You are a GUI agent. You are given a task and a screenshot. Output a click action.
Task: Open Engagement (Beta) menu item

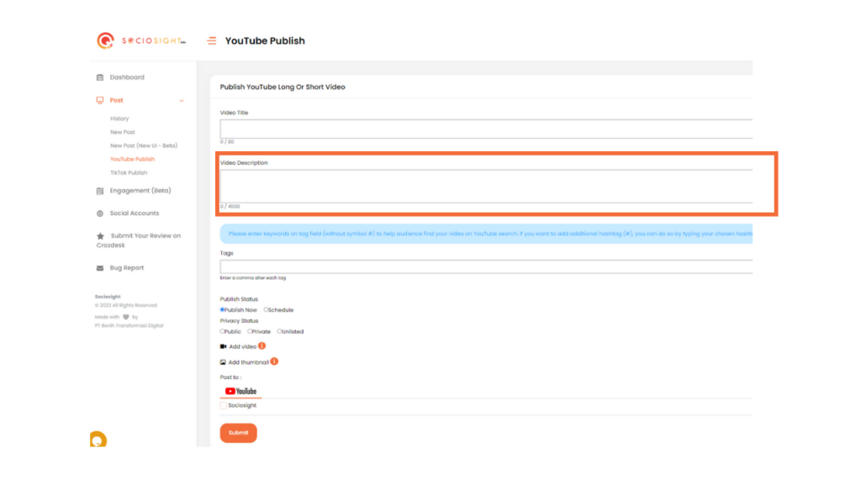pyautogui.click(x=140, y=191)
